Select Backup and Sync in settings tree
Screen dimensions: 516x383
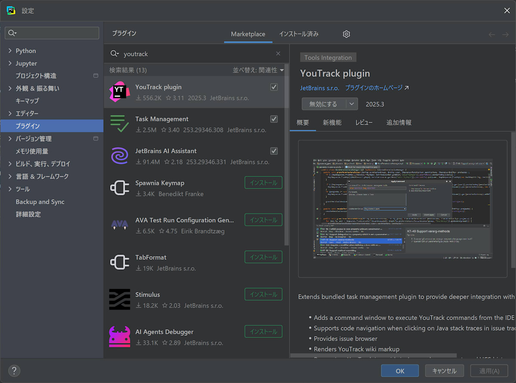40,202
